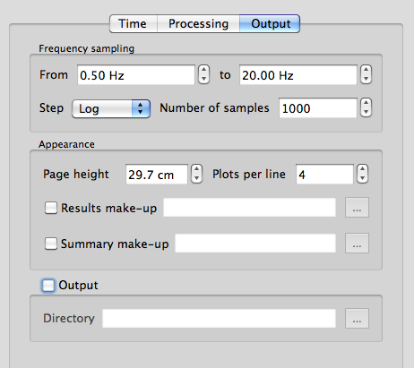The height and width of the screenshot is (368, 414).
Task: Increase the Page height stepper
Action: click(196, 169)
